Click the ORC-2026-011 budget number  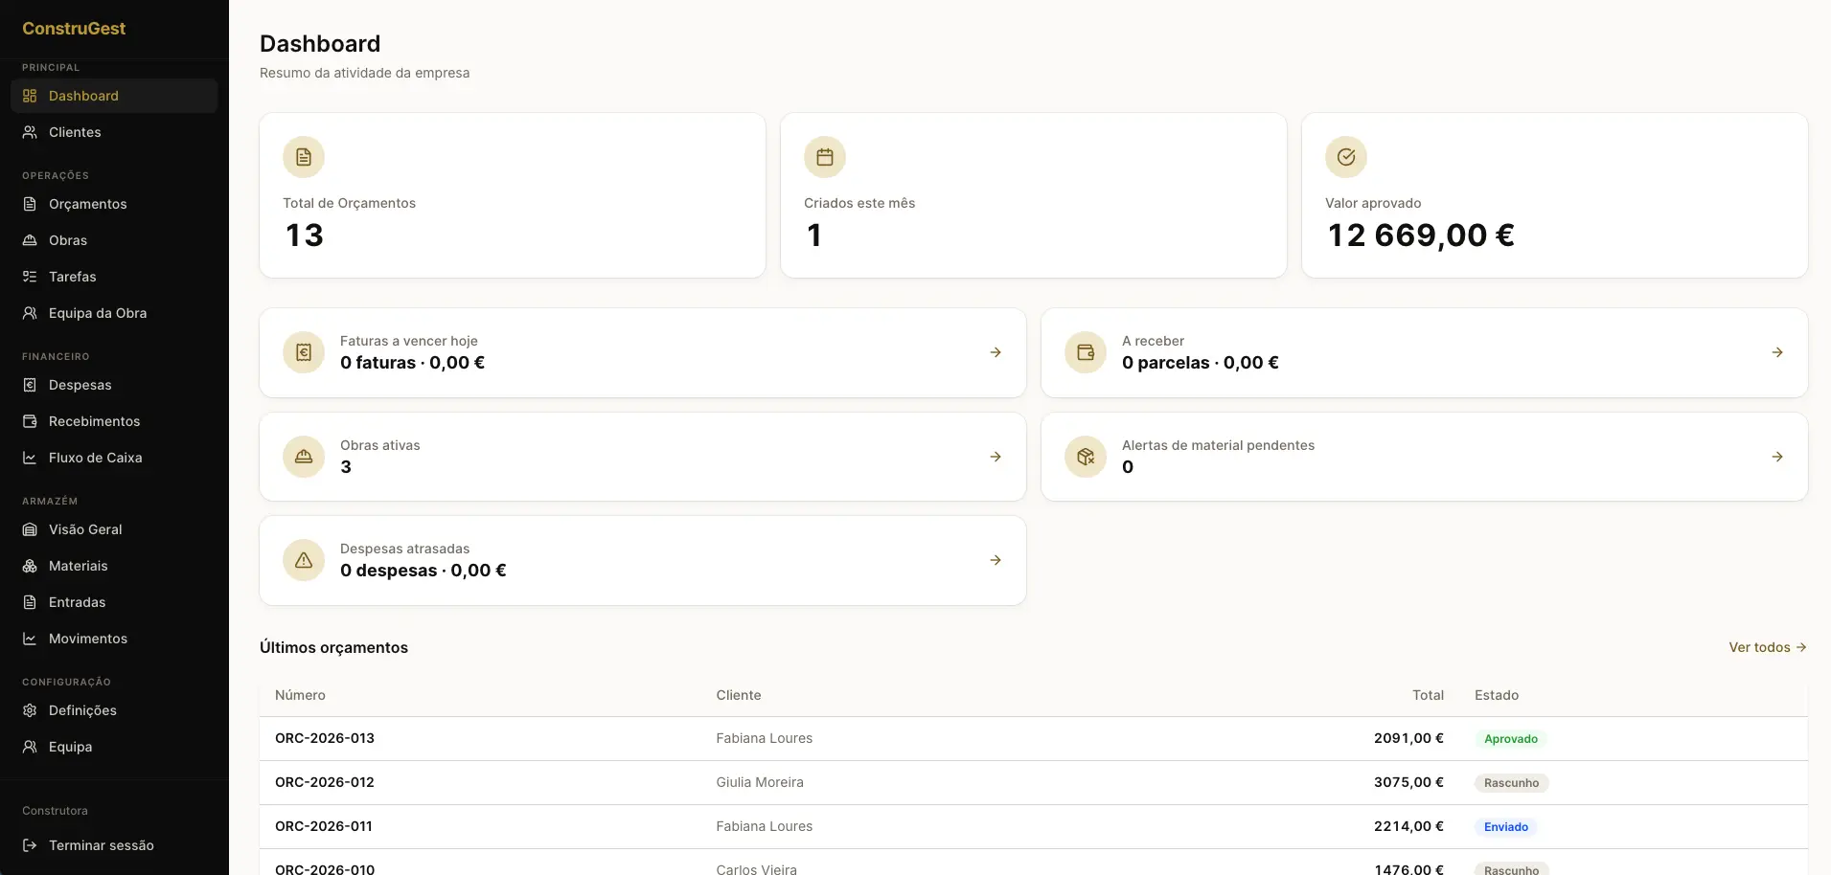coord(324,826)
